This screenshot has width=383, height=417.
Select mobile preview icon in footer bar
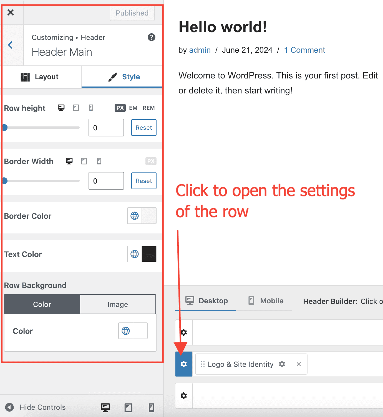coord(151,408)
